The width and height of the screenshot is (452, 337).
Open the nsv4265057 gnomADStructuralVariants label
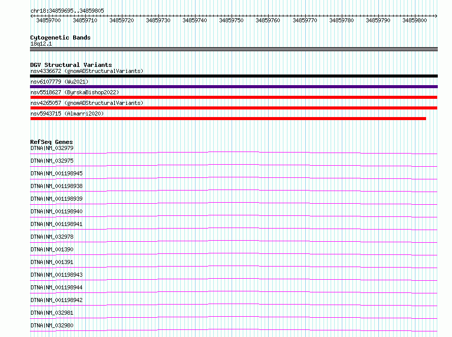[87, 103]
